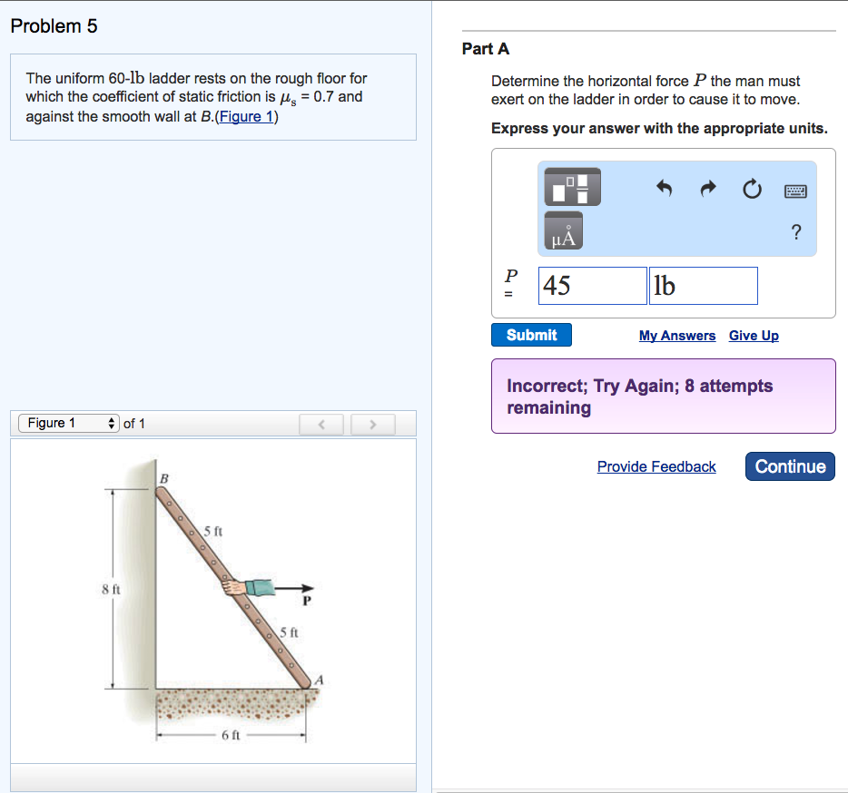Open the My Answers link
Viewport: 848px width, 793px height.
point(676,336)
